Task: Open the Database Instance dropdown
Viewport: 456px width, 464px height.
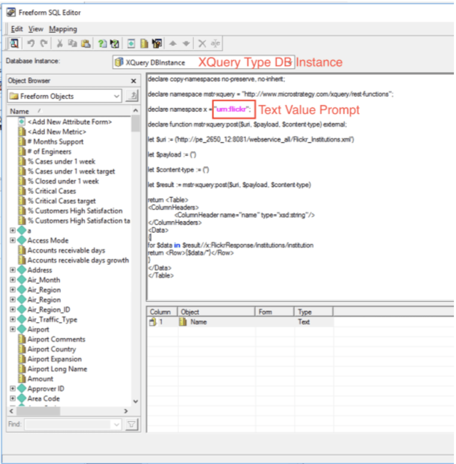Action: (290, 62)
